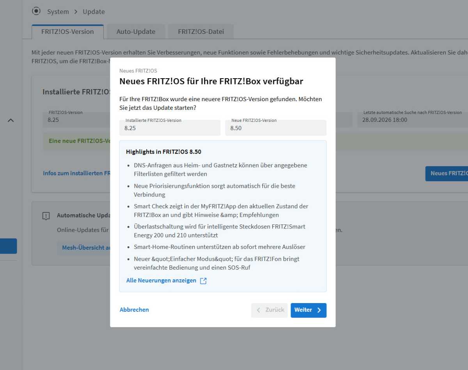468x370 pixels.
Task: Click the Neues FRITZ!OS button behind dialog
Action: (447, 173)
